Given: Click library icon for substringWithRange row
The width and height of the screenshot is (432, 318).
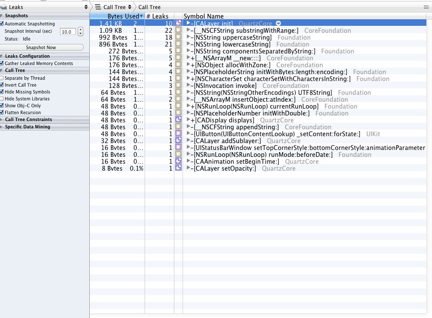Looking at the screenshot, I should pyautogui.click(x=179, y=30).
